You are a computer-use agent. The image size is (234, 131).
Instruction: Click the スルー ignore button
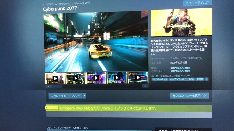[76, 96]
